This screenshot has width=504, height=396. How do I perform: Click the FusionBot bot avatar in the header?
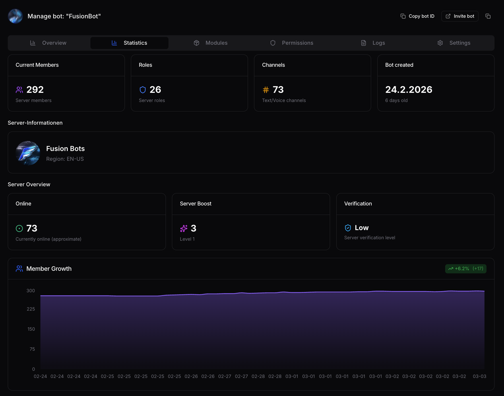tap(15, 16)
